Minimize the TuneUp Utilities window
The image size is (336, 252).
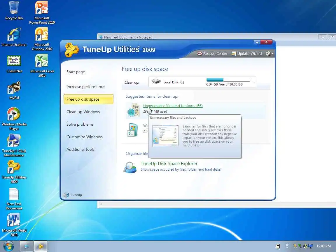[x=257, y=42]
